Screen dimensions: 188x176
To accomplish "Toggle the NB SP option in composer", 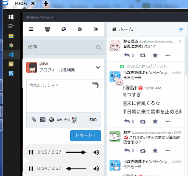I will pyautogui.click(x=74, y=120).
